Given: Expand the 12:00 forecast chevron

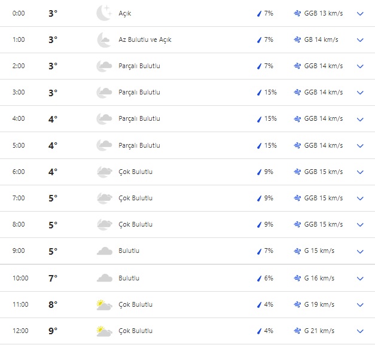Looking at the screenshot, I should [359, 331].
